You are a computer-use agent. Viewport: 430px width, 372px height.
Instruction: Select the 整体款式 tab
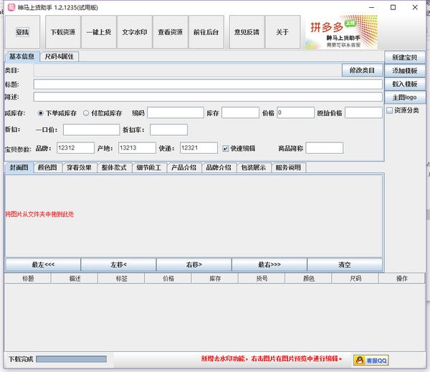(115, 167)
